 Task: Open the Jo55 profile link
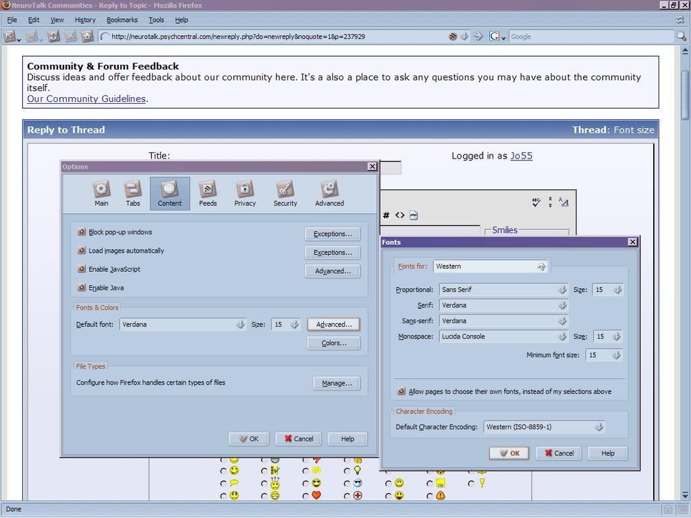tap(522, 156)
